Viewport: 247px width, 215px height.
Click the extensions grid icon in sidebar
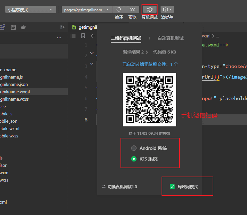pyautogui.click(x=3, y=27)
